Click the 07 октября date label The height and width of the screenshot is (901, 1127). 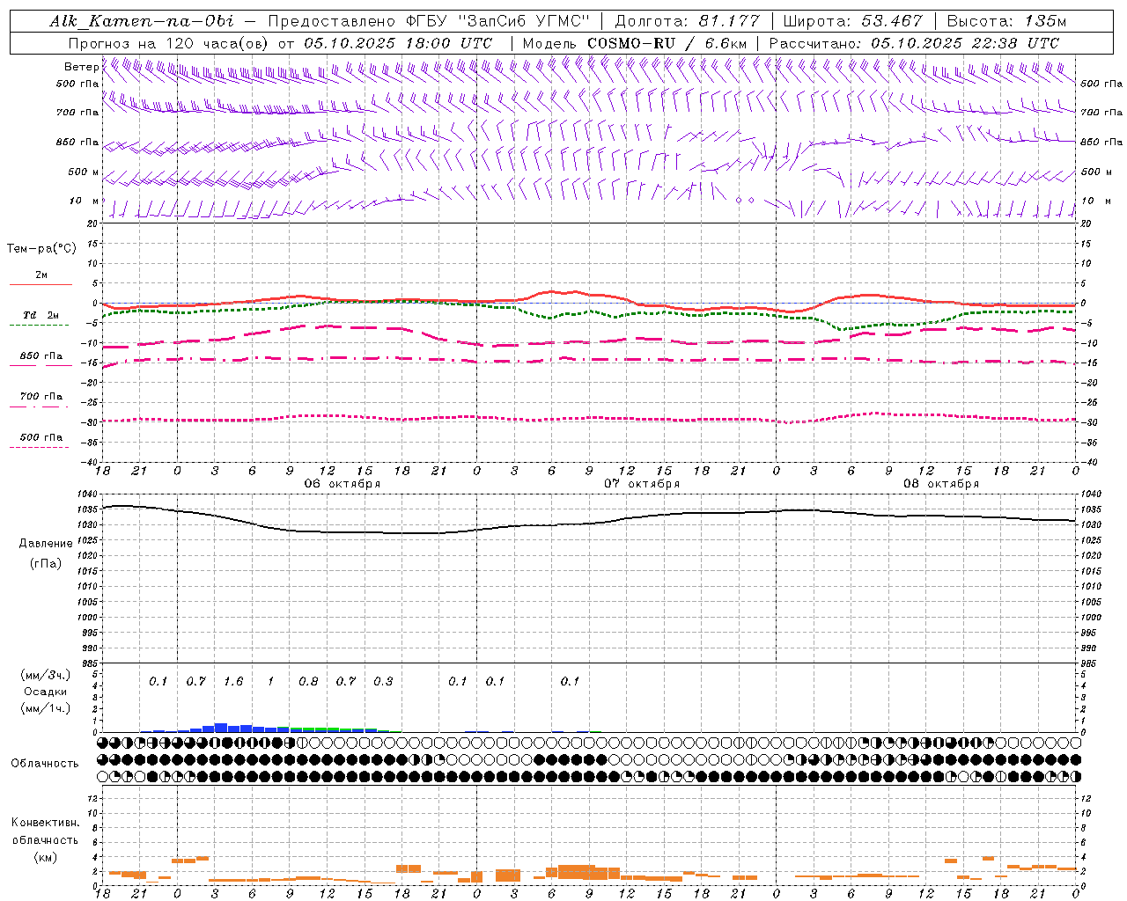click(x=642, y=484)
